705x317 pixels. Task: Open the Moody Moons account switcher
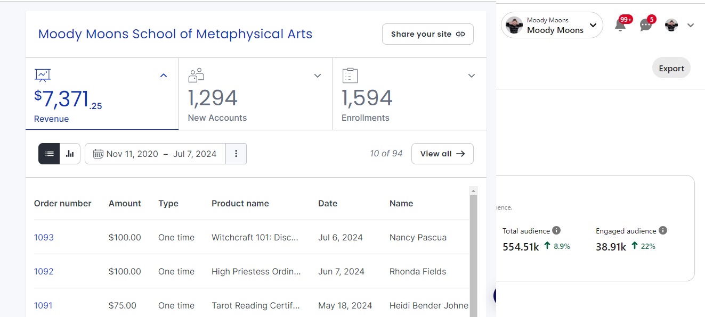(x=552, y=25)
